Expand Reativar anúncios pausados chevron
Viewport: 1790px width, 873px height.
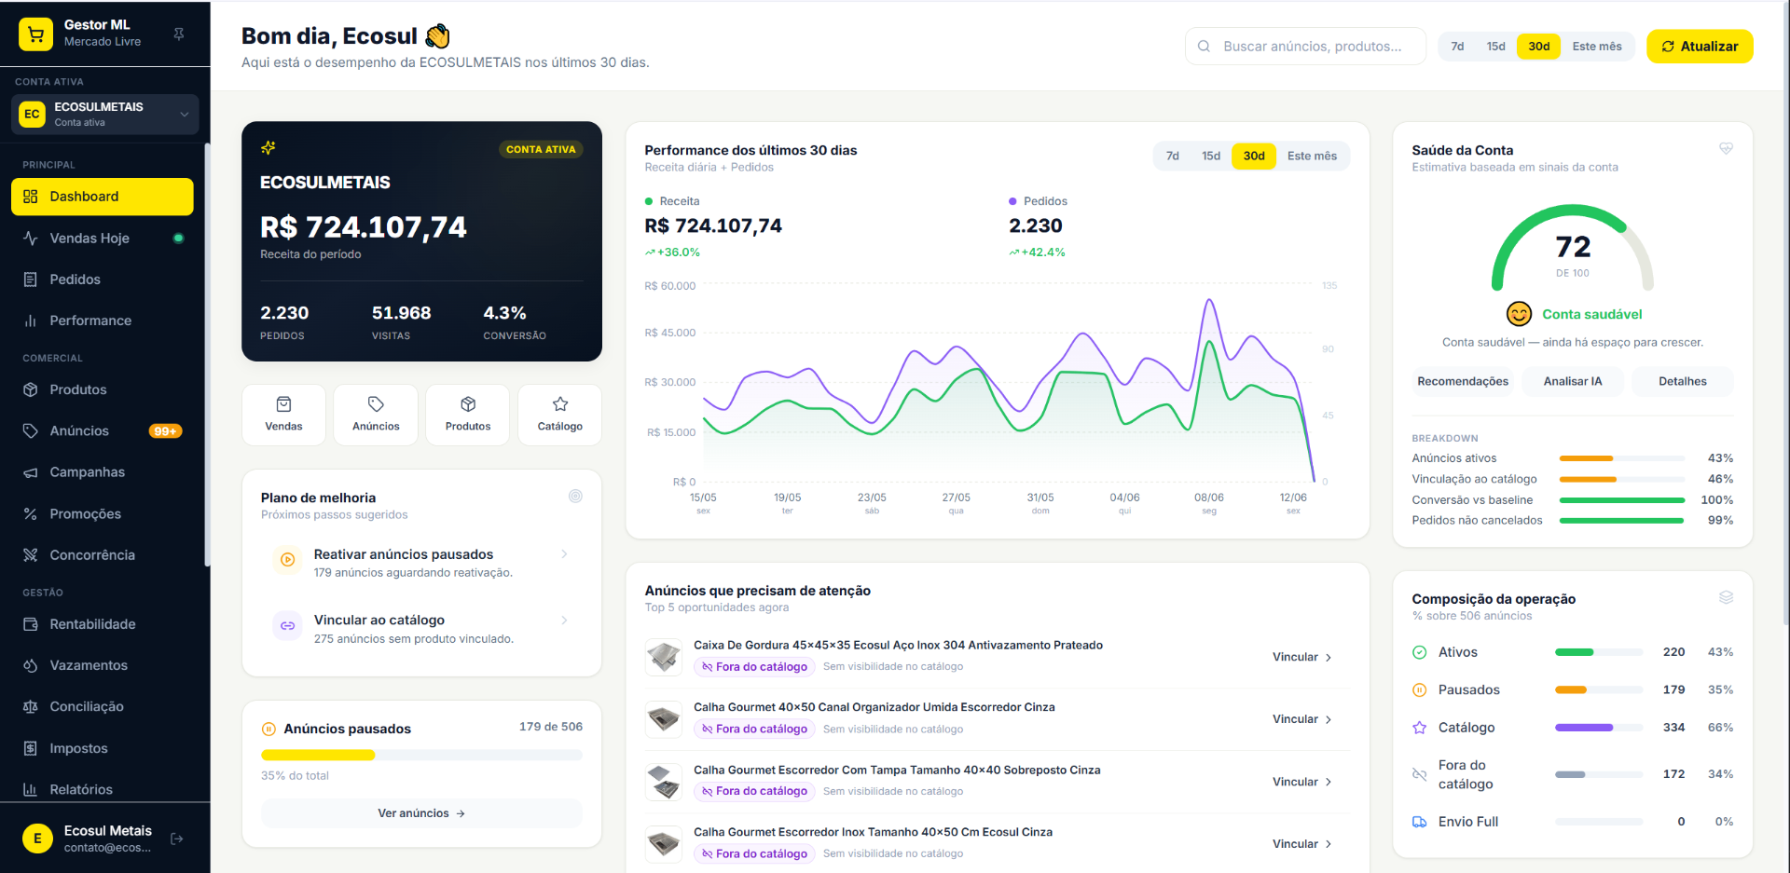click(x=564, y=554)
